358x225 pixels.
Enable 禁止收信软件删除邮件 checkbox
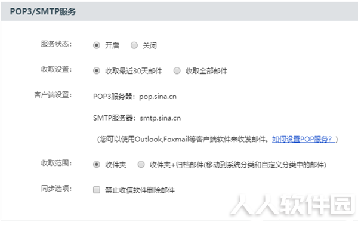[x=97, y=190]
